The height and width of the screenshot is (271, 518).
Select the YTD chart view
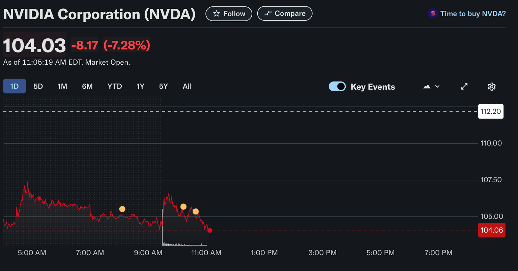115,86
